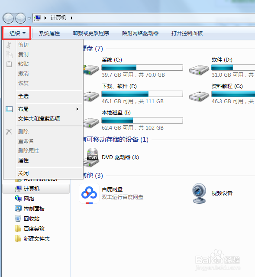Select the 下载、软件 (F:) drive icon

coord(91,96)
